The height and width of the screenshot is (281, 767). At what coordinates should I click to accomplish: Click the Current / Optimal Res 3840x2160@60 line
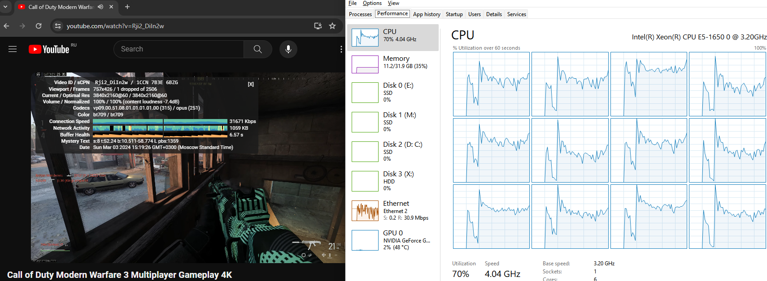[x=130, y=95]
